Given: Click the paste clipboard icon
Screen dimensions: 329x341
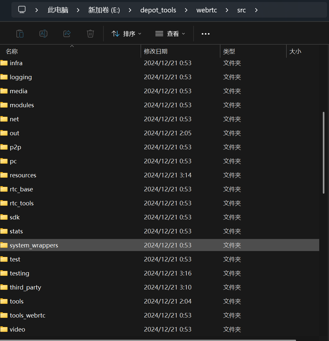Looking at the screenshot, I should pos(20,34).
